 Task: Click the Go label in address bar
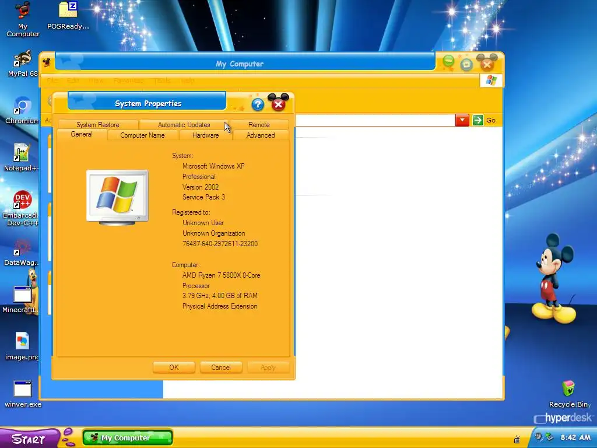point(491,120)
